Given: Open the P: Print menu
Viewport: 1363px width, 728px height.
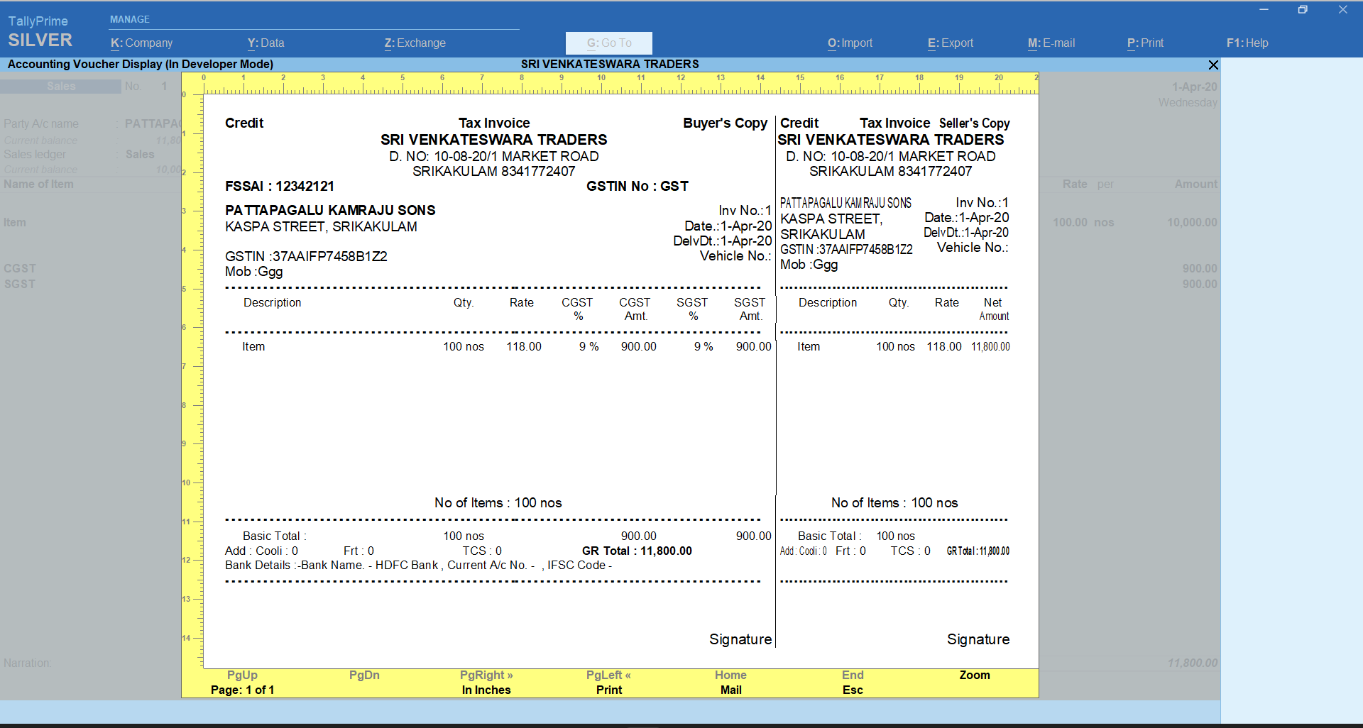Looking at the screenshot, I should click(1145, 43).
